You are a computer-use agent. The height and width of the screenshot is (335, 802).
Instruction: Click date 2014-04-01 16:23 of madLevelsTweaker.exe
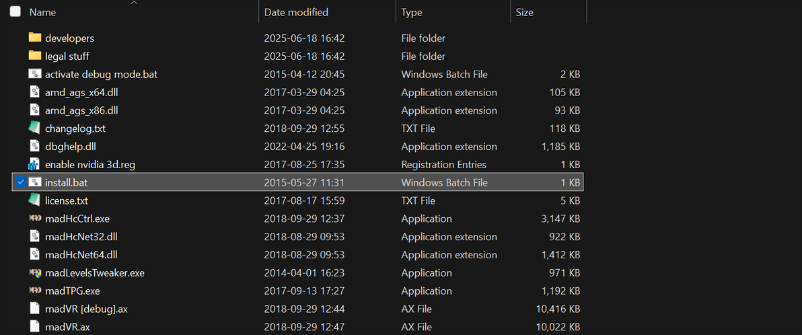(x=304, y=273)
